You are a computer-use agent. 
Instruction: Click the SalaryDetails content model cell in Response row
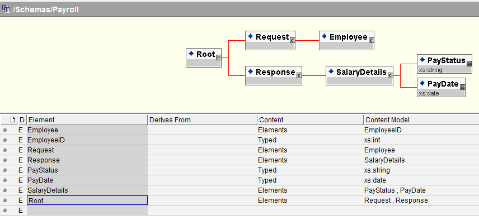[421, 160]
